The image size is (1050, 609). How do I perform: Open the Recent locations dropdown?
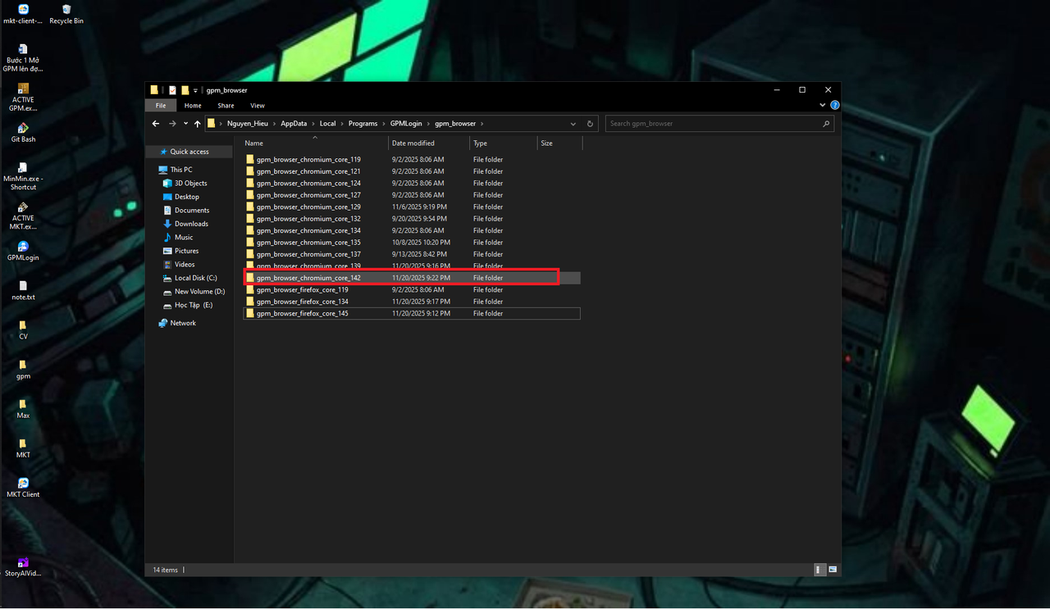point(185,124)
